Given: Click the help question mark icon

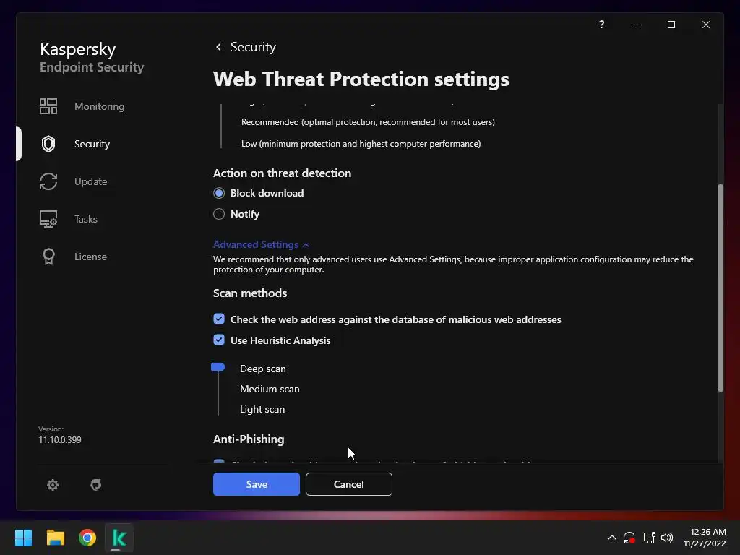Looking at the screenshot, I should pyautogui.click(x=601, y=24).
